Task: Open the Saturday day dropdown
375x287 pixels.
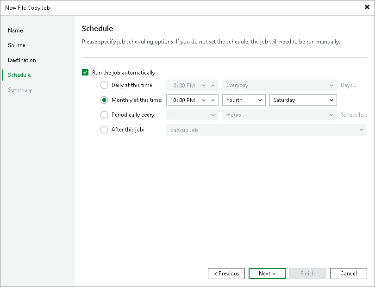Action: click(x=303, y=100)
